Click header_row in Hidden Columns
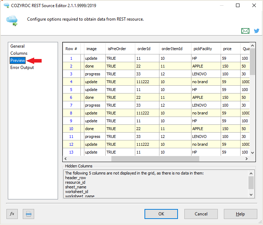Image resolution: width=263 pixels, height=225 pixels. [75, 178]
